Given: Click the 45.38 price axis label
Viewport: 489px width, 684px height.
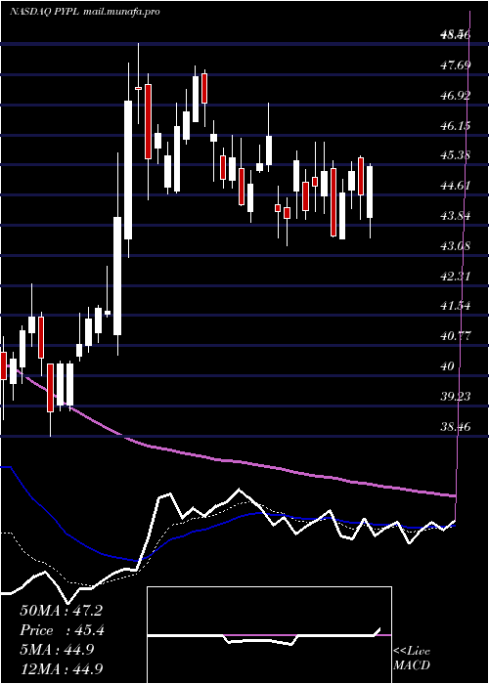Looking at the screenshot, I should (x=456, y=155).
